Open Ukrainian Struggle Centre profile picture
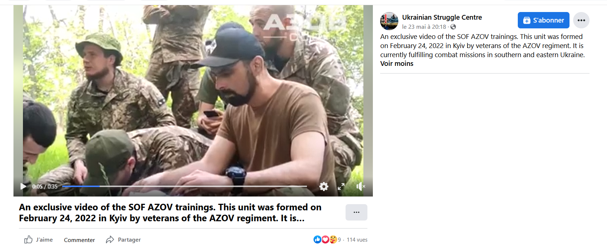This screenshot has width=607, height=250. coord(389,21)
